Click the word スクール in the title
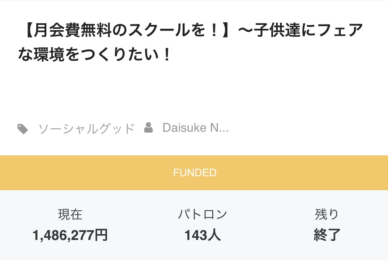This screenshot has height=260, width=388. (x=159, y=31)
